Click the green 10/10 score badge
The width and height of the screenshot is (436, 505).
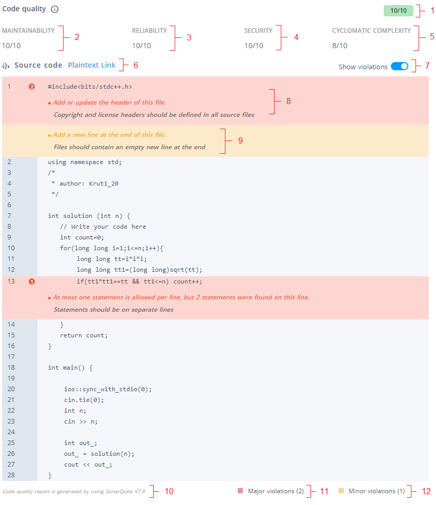coord(398,10)
